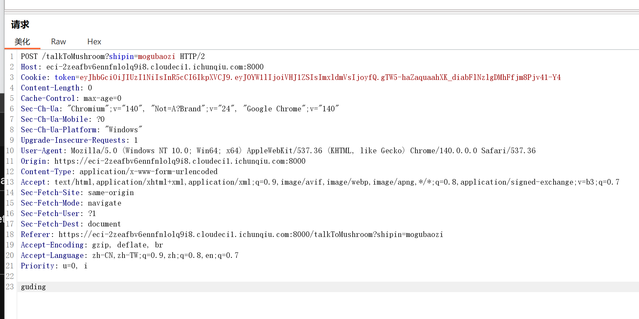Click the Host header name
The image size is (639, 319).
(29, 67)
